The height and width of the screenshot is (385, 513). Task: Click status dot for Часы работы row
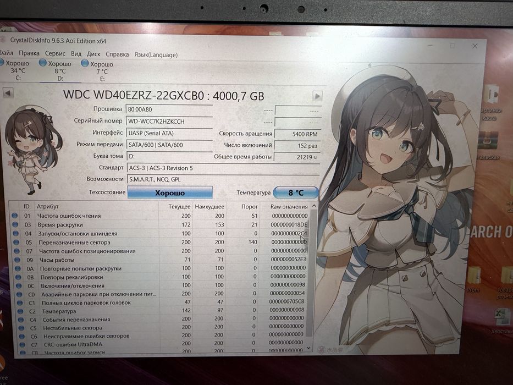tap(18, 260)
